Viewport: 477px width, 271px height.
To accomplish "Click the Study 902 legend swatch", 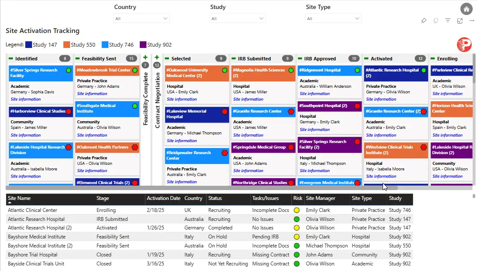I will [x=143, y=45].
